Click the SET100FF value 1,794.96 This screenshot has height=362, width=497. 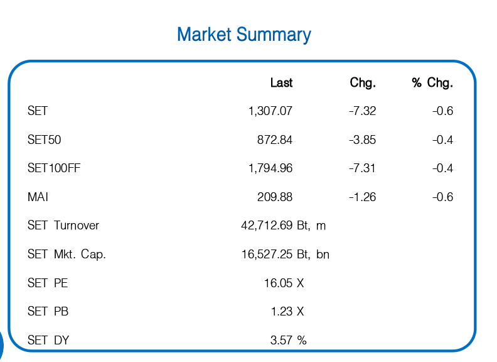click(270, 168)
